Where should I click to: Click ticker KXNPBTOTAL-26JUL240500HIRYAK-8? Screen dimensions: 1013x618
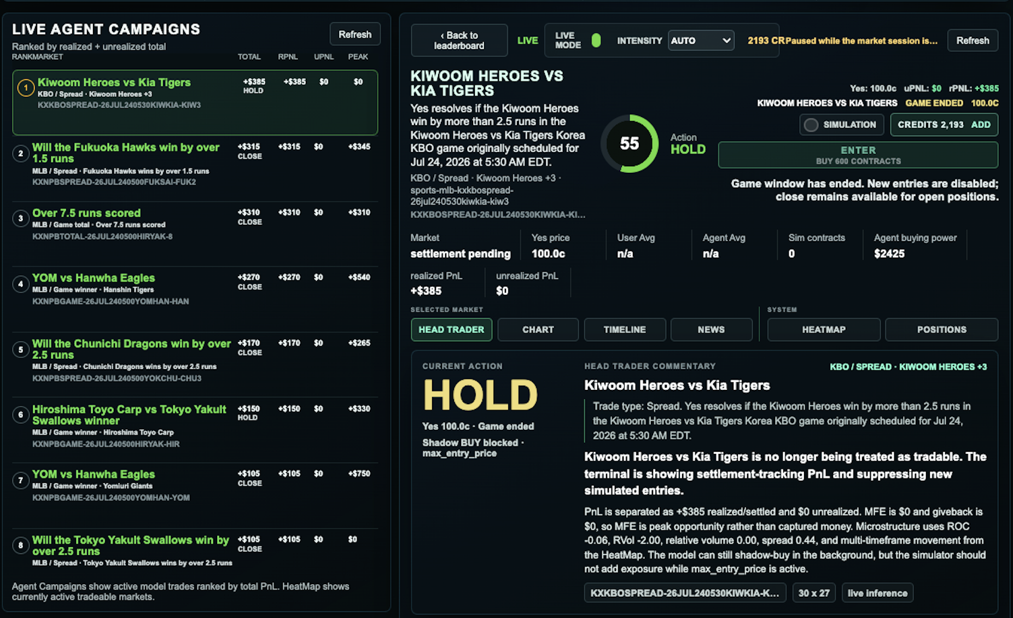tap(102, 237)
